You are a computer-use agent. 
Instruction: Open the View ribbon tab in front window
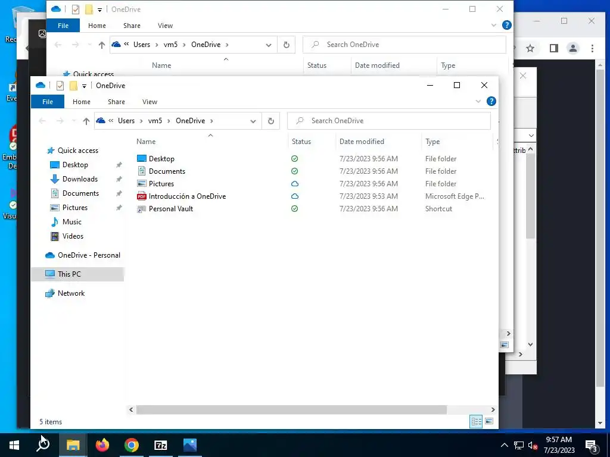coord(150,102)
